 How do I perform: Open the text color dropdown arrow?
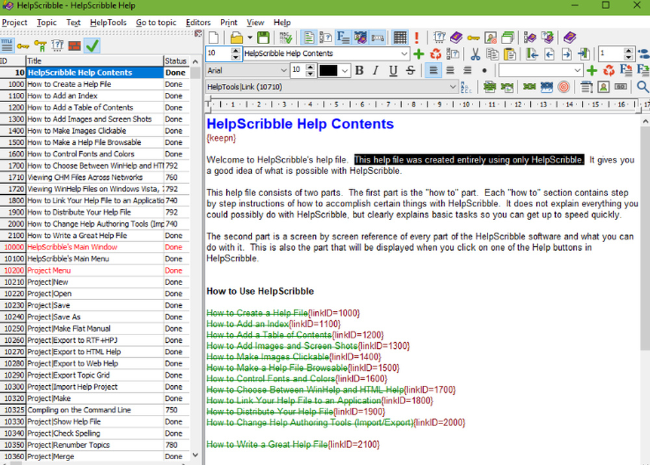344,71
